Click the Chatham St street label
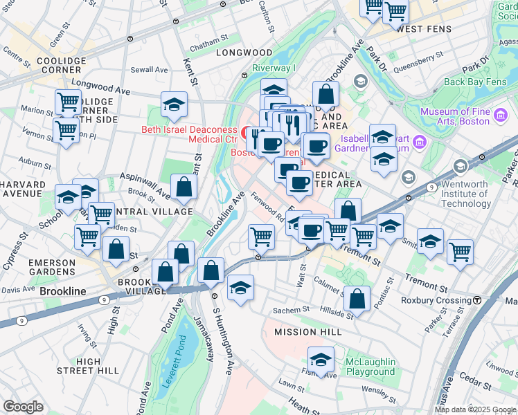 coord(209,43)
